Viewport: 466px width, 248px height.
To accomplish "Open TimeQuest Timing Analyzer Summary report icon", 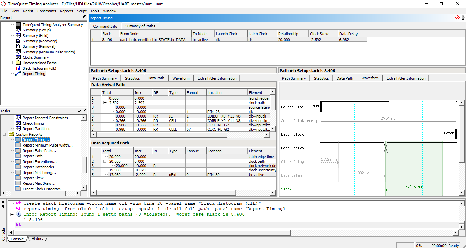I will [x=18, y=25].
